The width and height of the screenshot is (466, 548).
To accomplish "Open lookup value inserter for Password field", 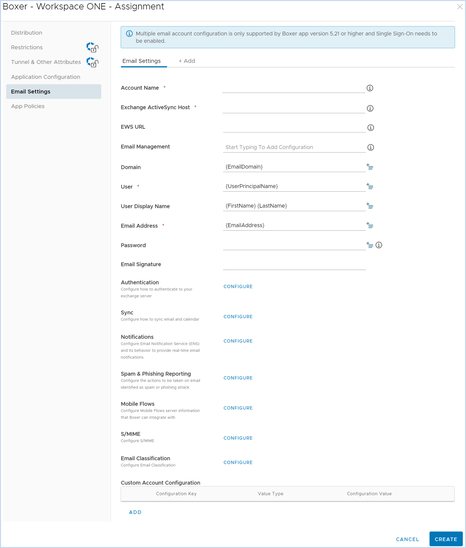I will point(370,245).
